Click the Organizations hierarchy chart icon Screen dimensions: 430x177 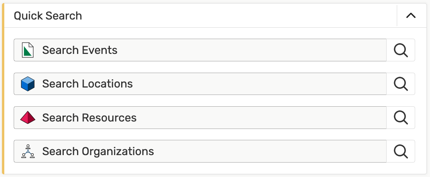pyautogui.click(x=28, y=151)
